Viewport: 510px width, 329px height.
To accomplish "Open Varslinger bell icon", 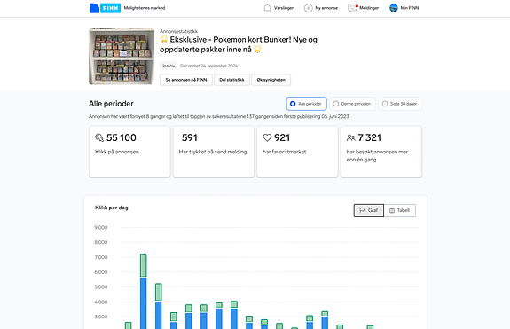I will (x=267, y=8).
